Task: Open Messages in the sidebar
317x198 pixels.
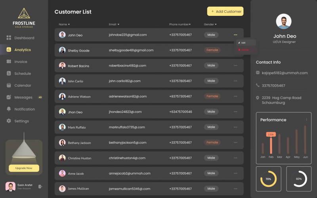Action: point(23,97)
